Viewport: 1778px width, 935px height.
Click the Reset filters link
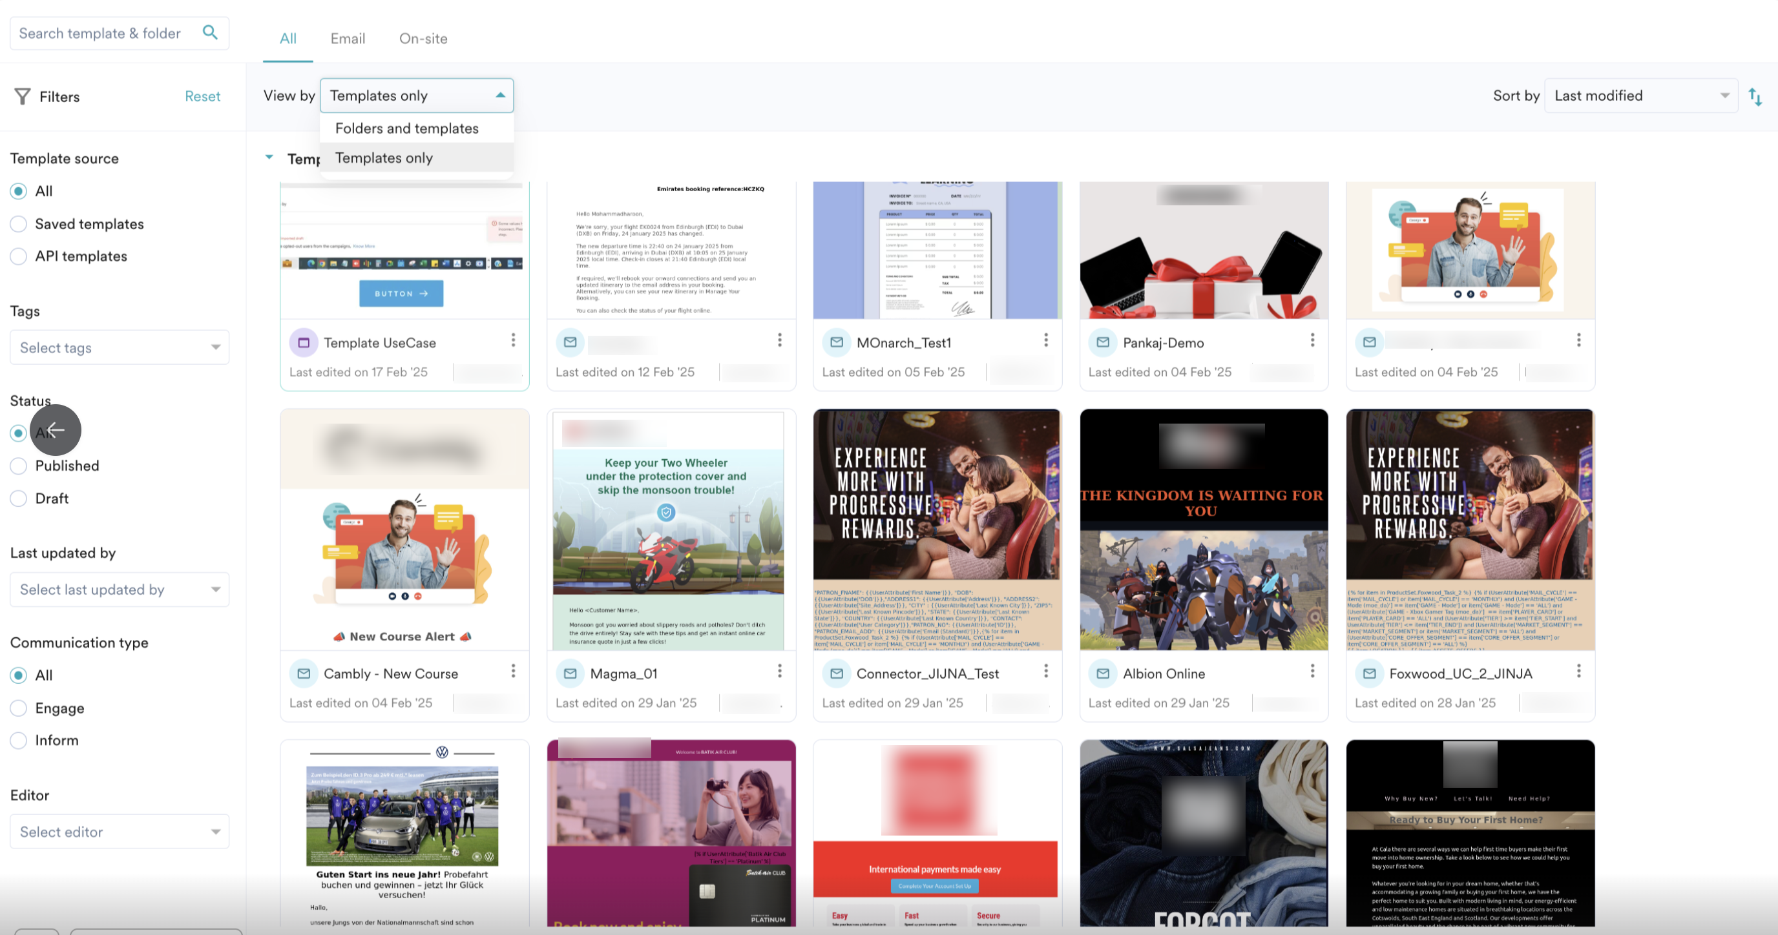(202, 97)
